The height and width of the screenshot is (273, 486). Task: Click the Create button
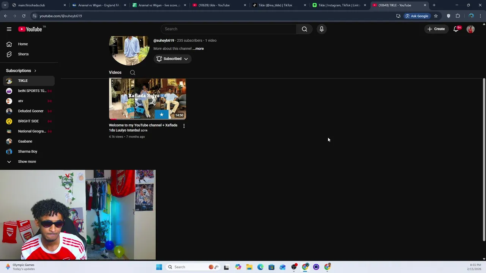point(436,29)
